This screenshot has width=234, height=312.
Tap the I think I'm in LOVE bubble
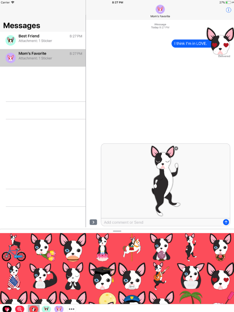click(x=191, y=43)
